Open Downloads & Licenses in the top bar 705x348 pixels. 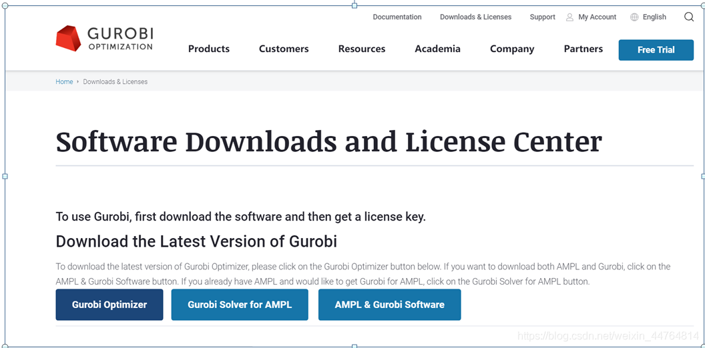click(x=476, y=17)
